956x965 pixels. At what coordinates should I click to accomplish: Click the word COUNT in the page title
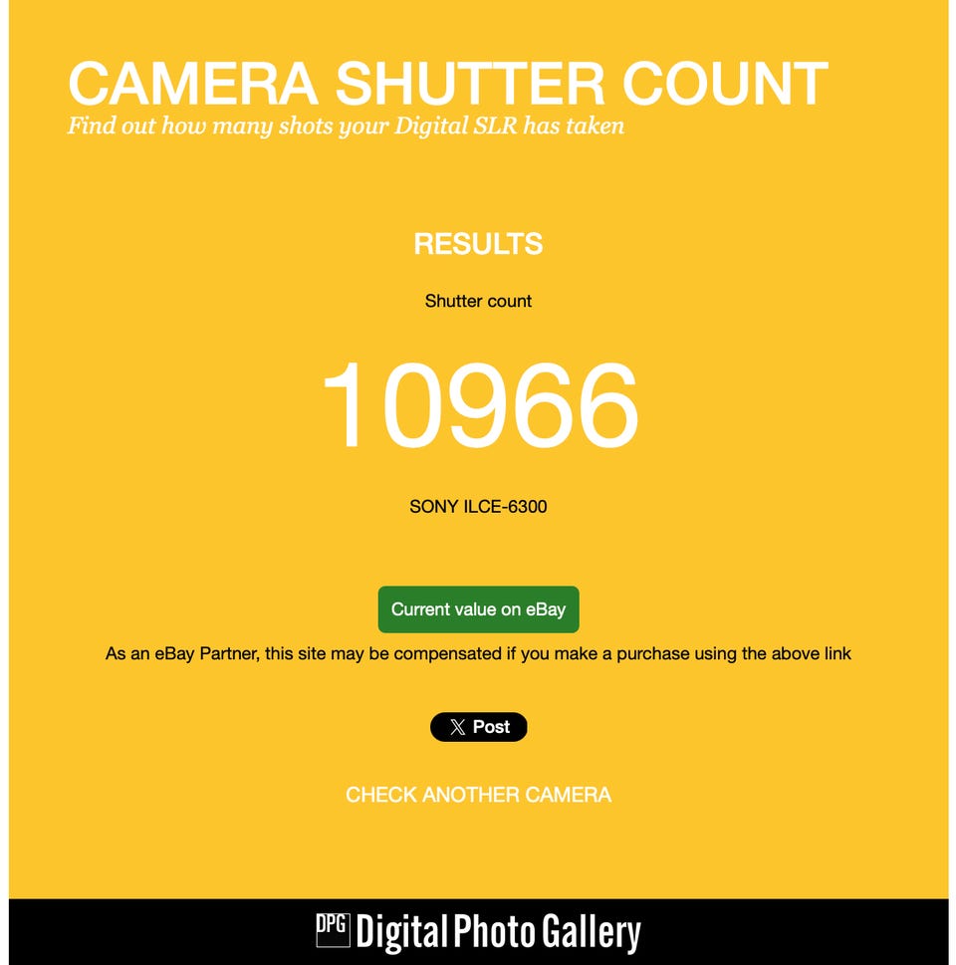(725, 84)
